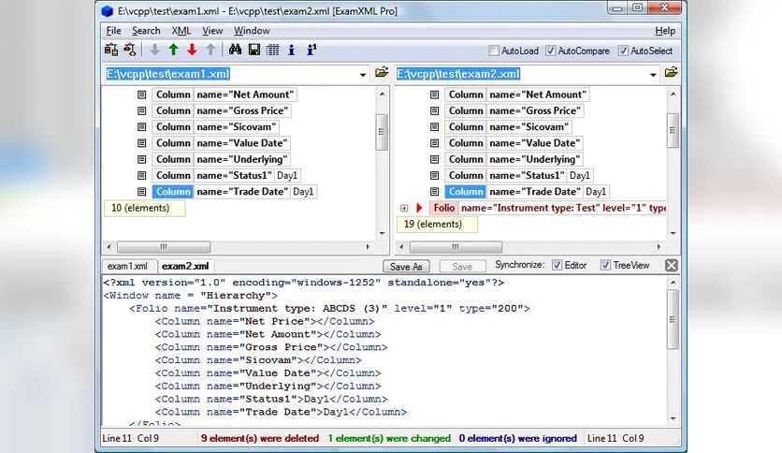Open Find with the binoculars icon

pos(235,50)
